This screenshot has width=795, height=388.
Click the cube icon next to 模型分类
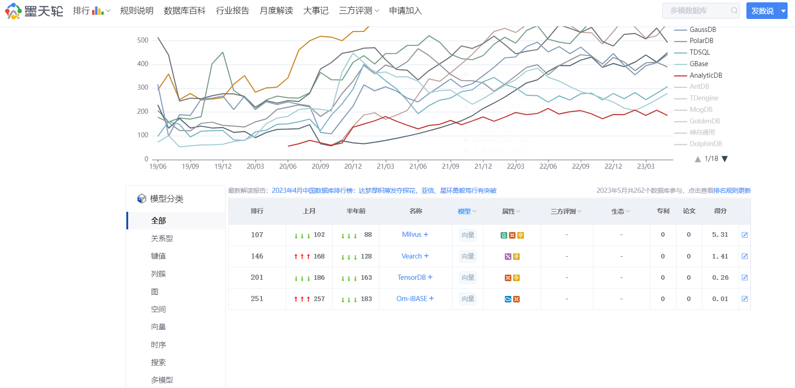(142, 199)
